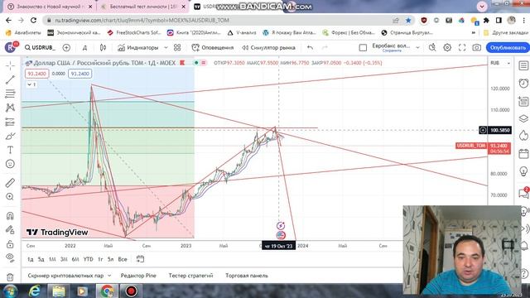
Task: Open the ideas lightbulb icon
Action: (523, 171)
